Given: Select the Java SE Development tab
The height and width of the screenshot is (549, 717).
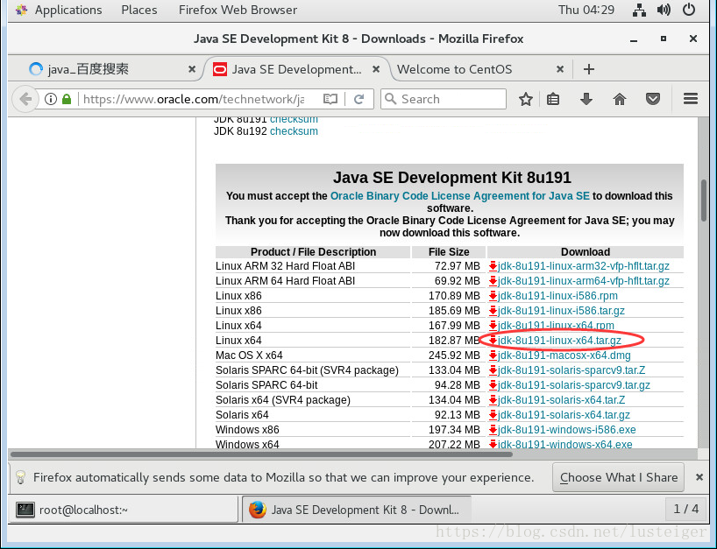Looking at the screenshot, I should [x=296, y=69].
